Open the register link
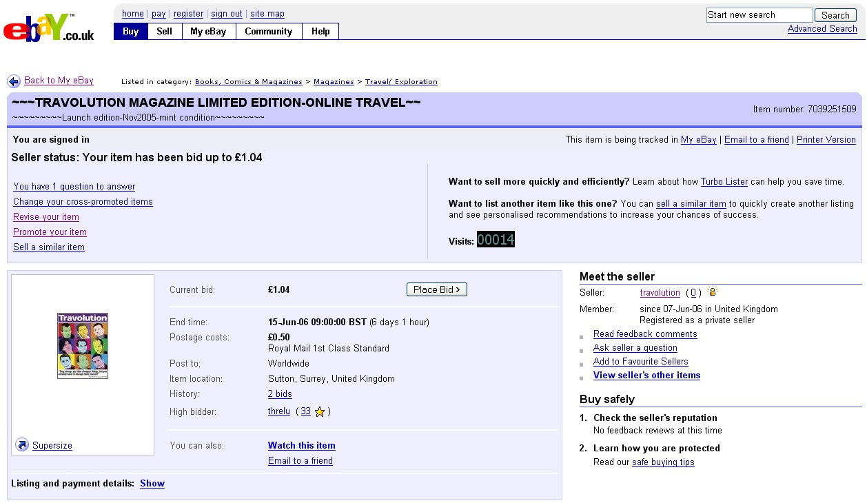The width and height of the screenshot is (867, 503). 188,14
